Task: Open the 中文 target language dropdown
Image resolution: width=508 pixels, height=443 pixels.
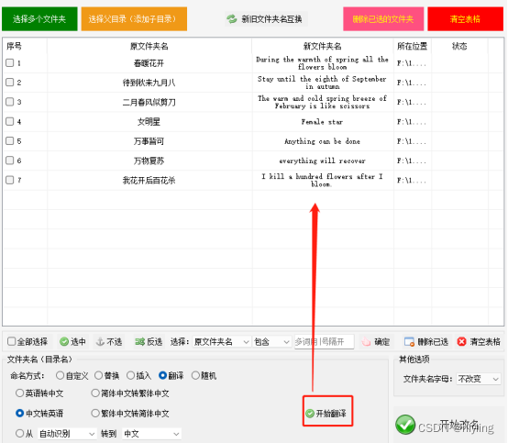Action: [x=151, y=434]
